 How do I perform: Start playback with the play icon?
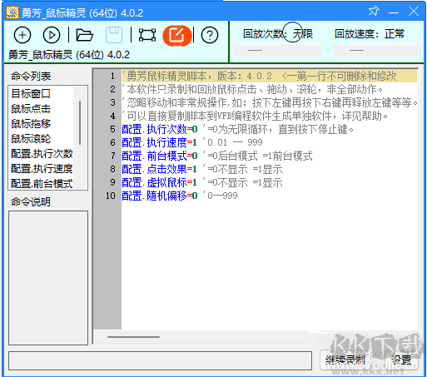[x=52, y=35]
